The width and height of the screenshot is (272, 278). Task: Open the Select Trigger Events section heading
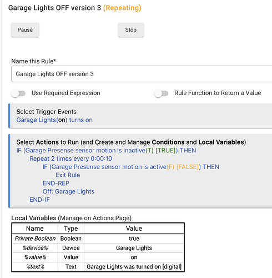46,112
